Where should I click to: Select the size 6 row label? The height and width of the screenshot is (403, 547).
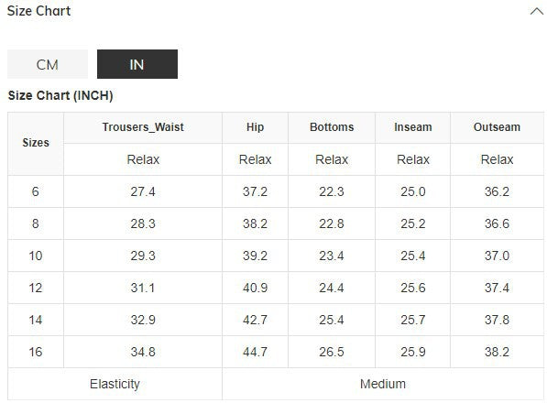click(x=36, y=191)
